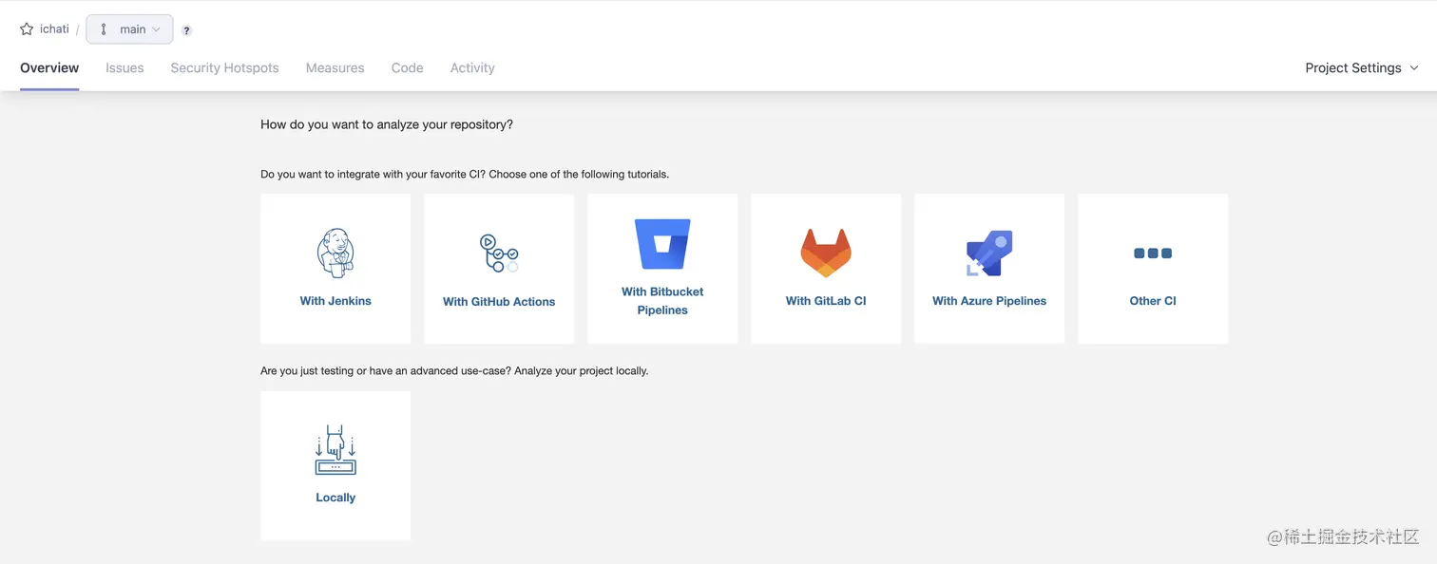Open the Code tab
The height and width of the screenshot is (564, 1437).
[x=407, y=68]
